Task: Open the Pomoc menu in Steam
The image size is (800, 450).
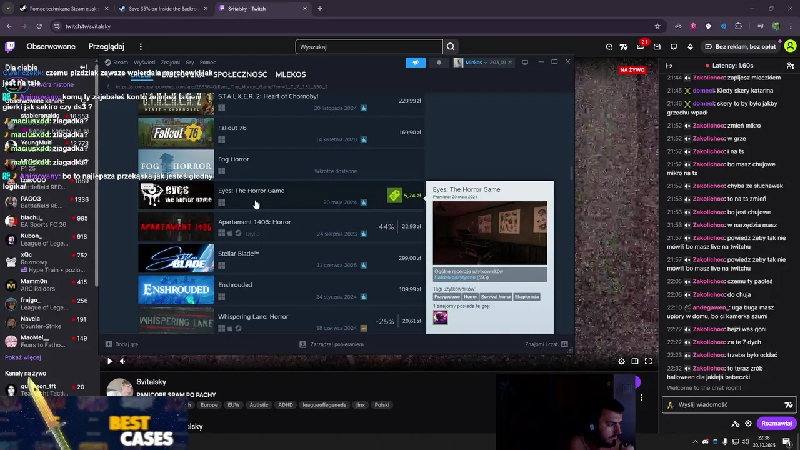Action: coord(208,62)
